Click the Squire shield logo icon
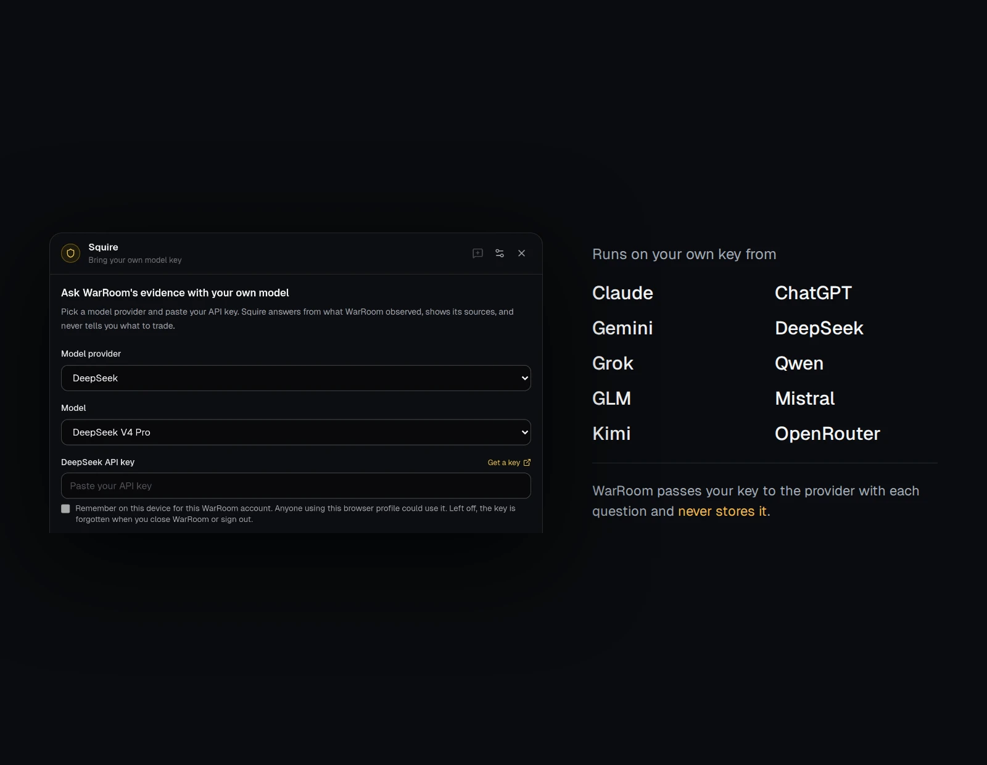The image size is (987, 765). point(70,253)
